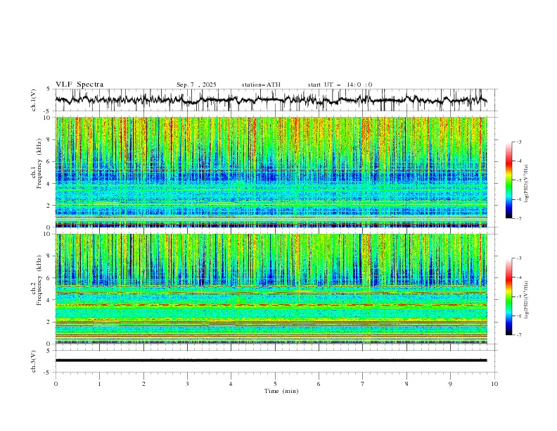Image resolution: width=557 pixels, height=431 pixels.
Task: Click the red 3.5 kHz band in ch.2 spectrogram
Action: [x=271, y=305]
